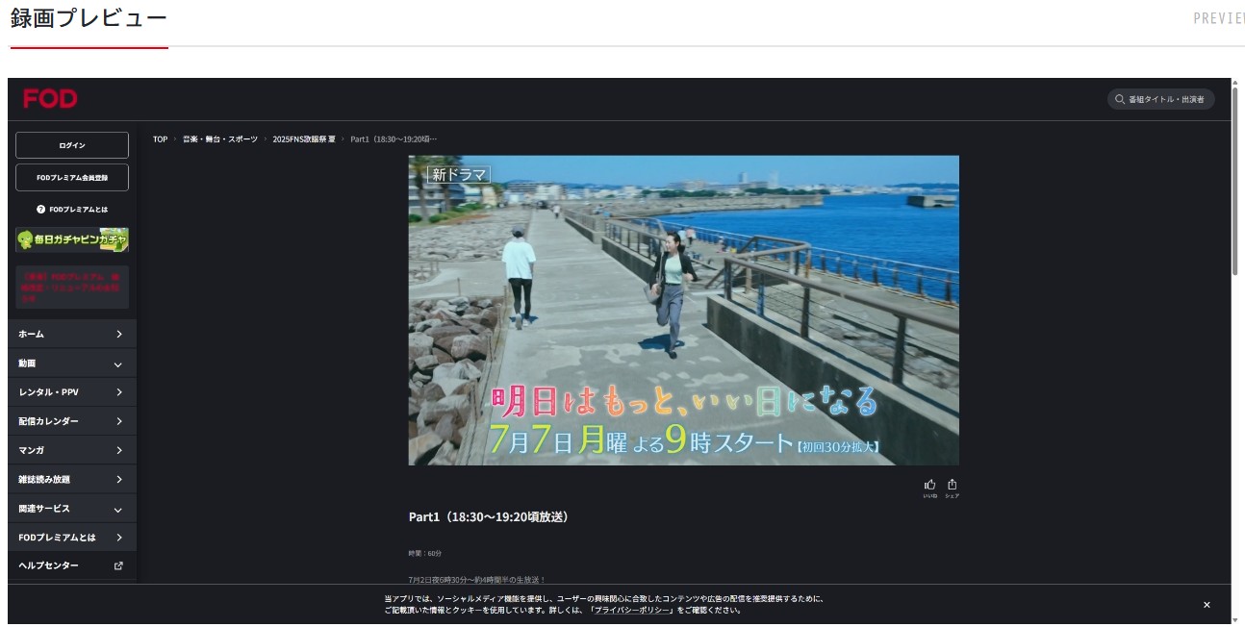1245x627 pixels.
Task: Click the search magnifier icon
Action: pos(1120,99)
